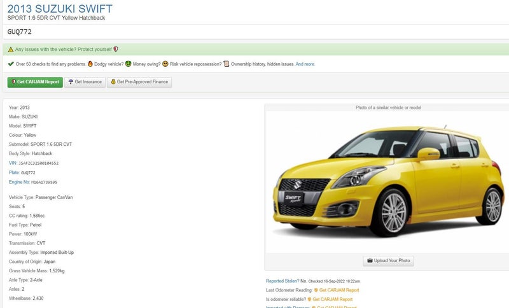Click the umbrella icon in Get Insurance button
Image resolution: width=509 pixels, height=308 pixels.
[x=71, y=82]
